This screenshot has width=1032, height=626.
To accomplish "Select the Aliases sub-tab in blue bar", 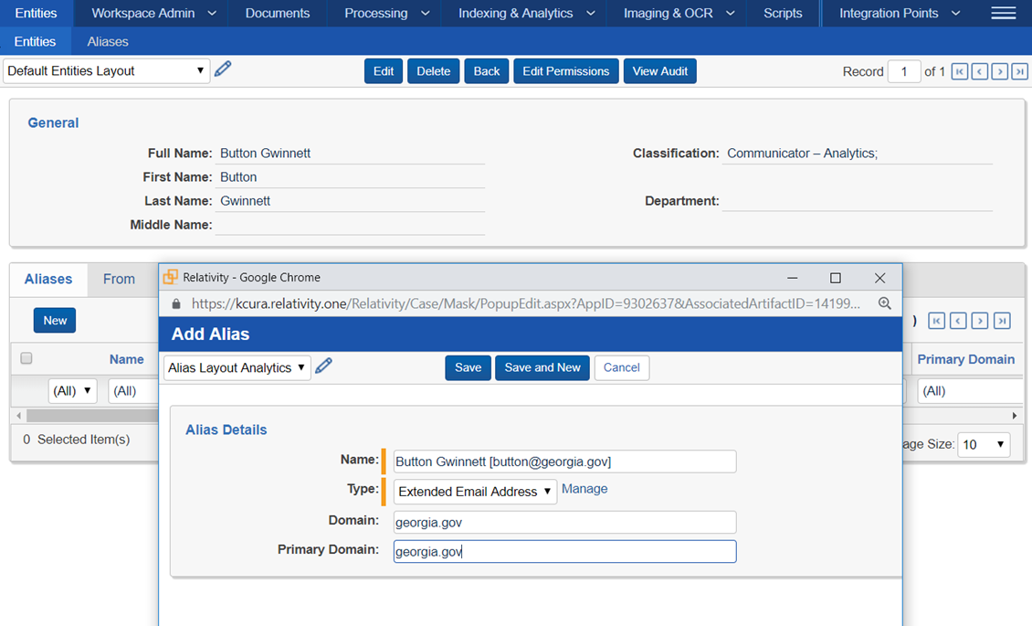I will 107,41.
